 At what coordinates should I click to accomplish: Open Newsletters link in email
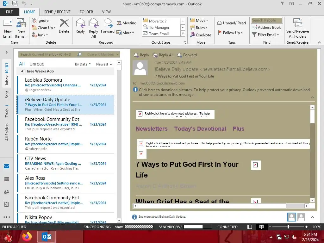click(x=152, y=128)
